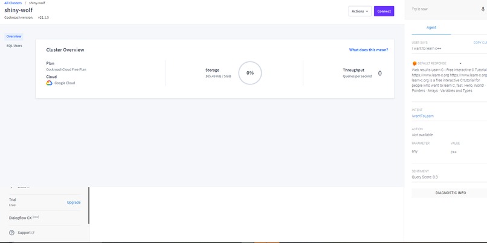Image resolution: width=487 pixels, height=243 pixels.
Task: Open the Support link
Action: (24, 233)
